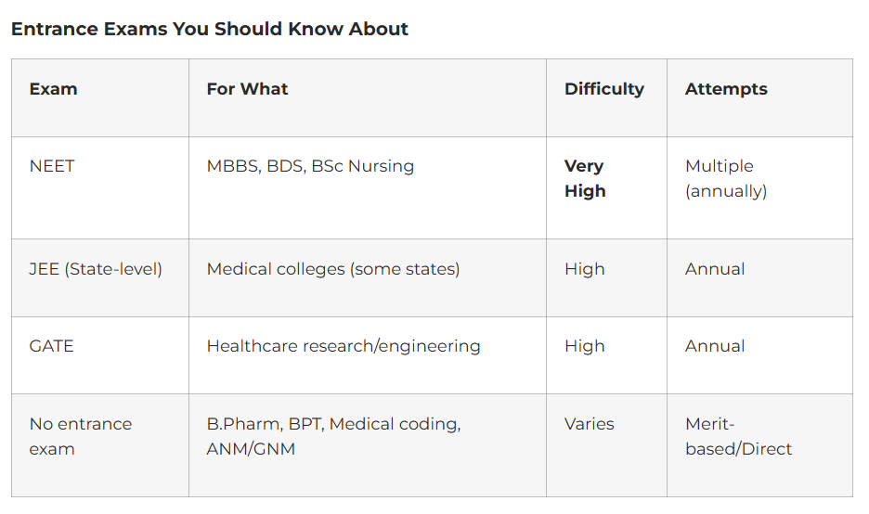Click 'Annual' in the JEE row

[715, 269]
